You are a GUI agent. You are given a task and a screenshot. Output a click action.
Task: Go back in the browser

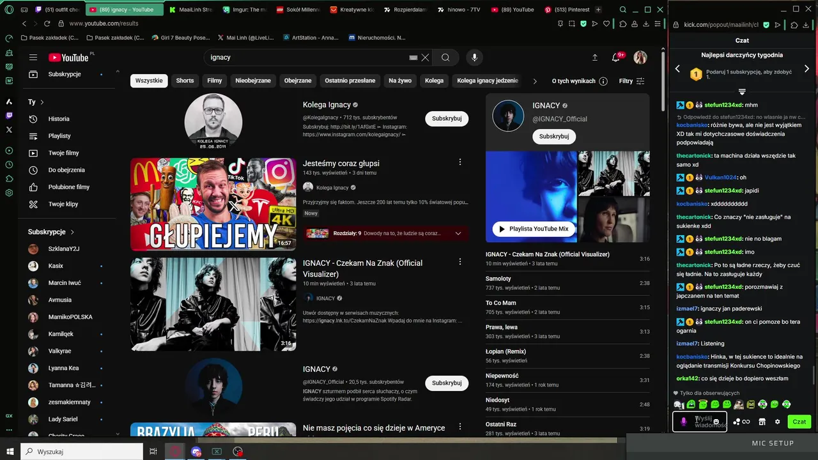[24, 24]
